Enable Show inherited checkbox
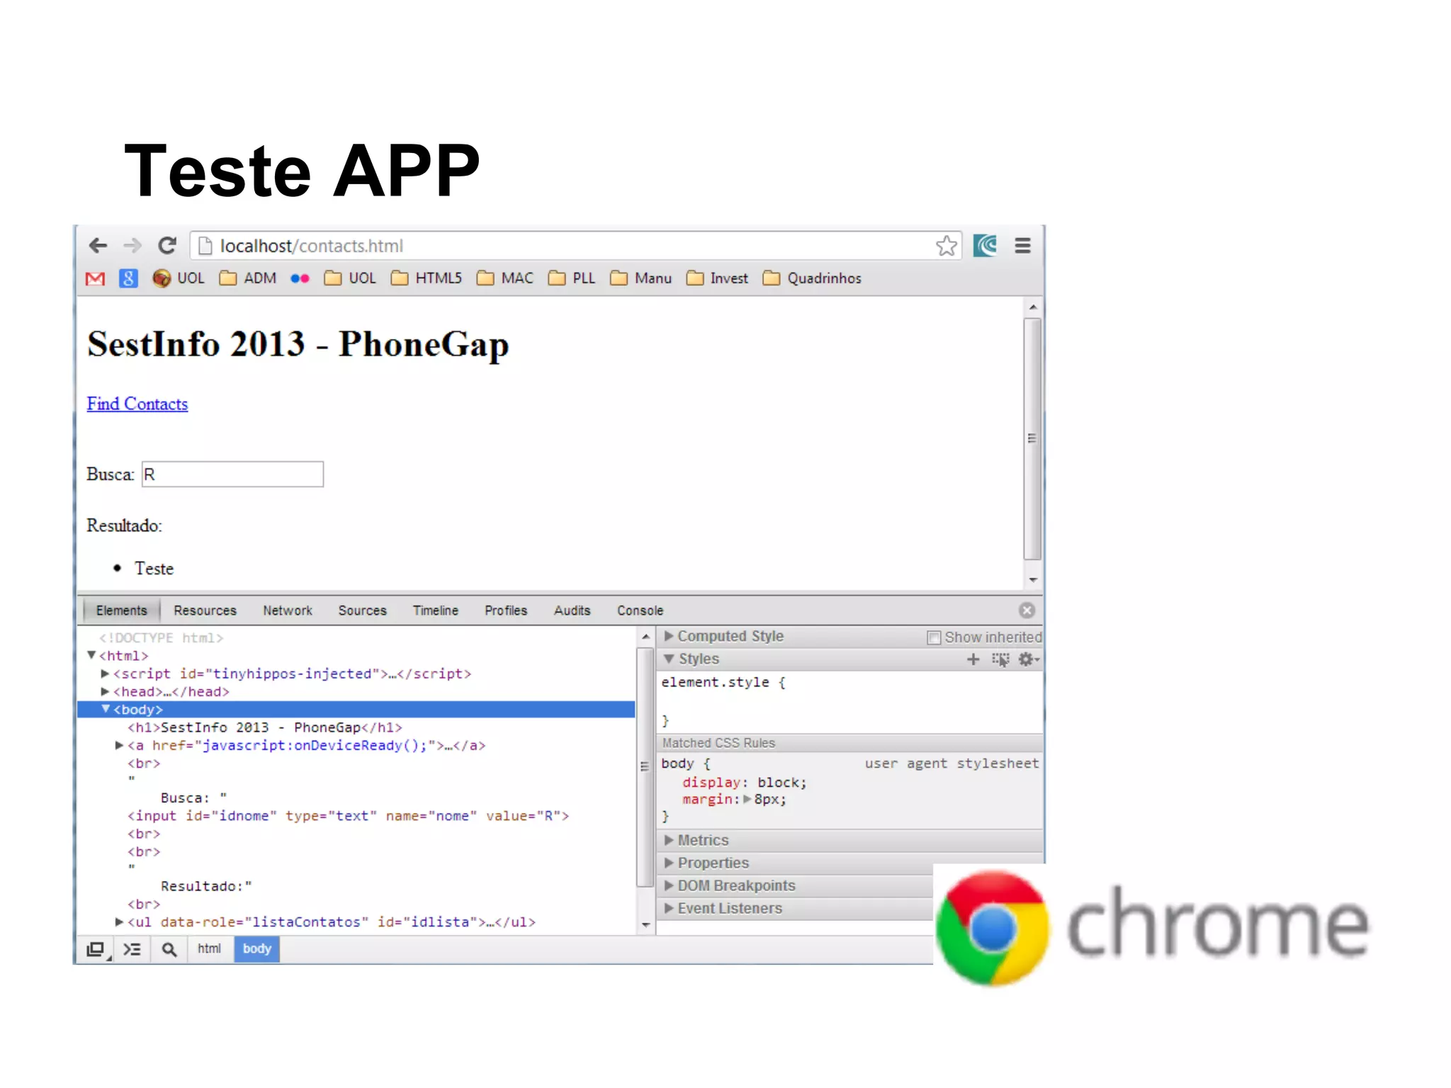The width and height of the screenshot is (1451, 1088). [934, 637]
